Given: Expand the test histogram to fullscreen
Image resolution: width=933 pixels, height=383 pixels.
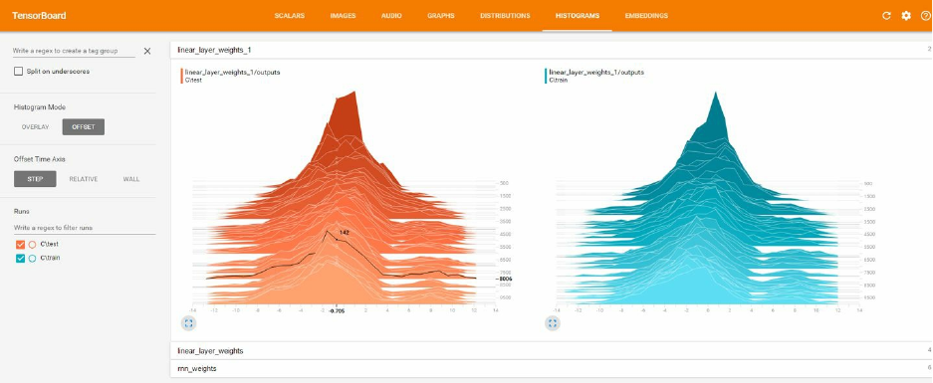Looking at the screenshot, I should coord(188,323).
